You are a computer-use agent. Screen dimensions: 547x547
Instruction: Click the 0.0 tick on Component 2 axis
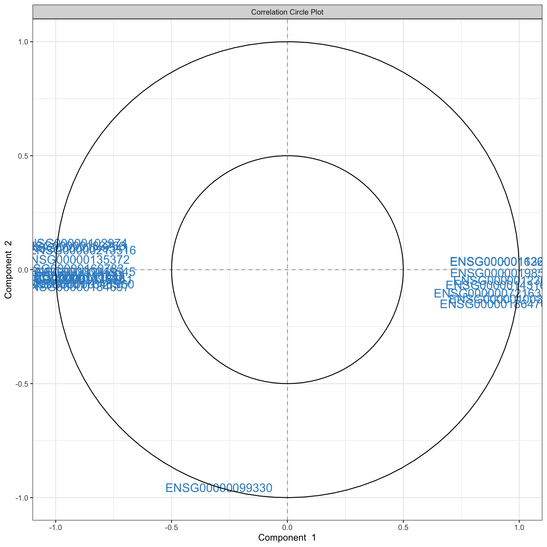point(24,270)
